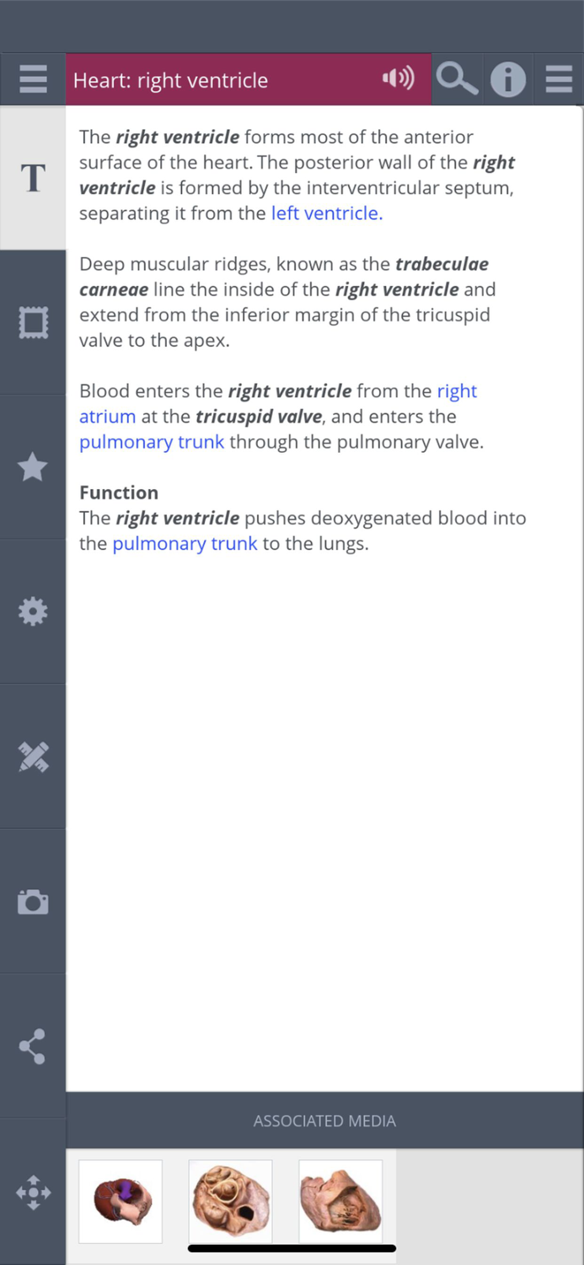Open the 'right atrium' hyperlink

pyautogui.click(x=107, y=417)
